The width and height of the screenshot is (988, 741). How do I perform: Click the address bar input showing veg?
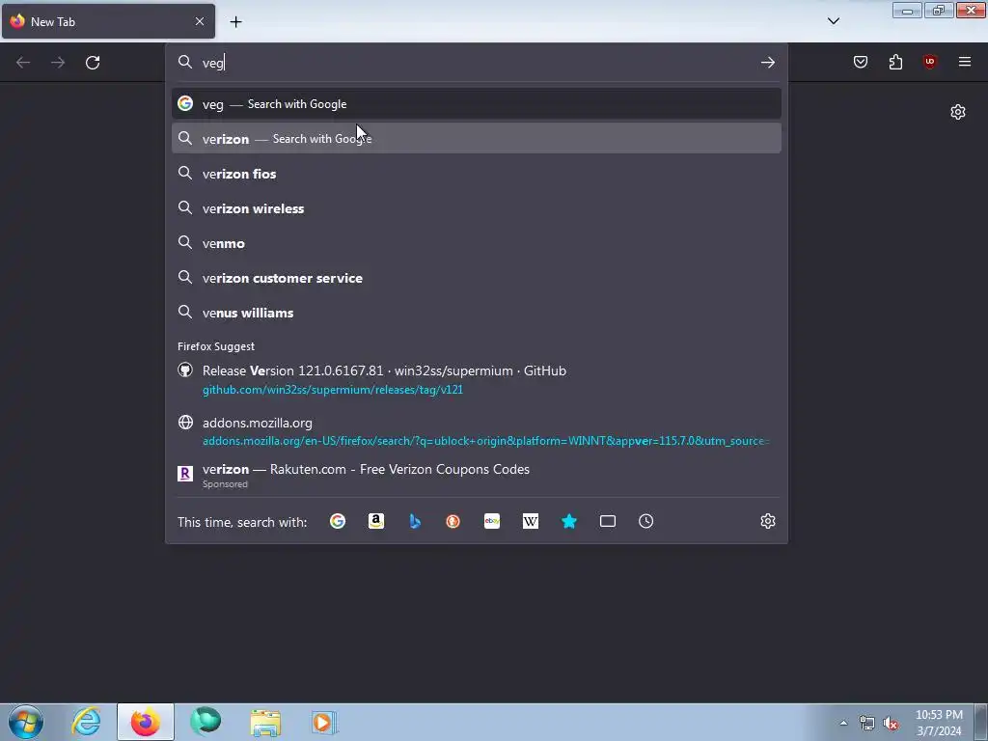click(x=477, y=63)
